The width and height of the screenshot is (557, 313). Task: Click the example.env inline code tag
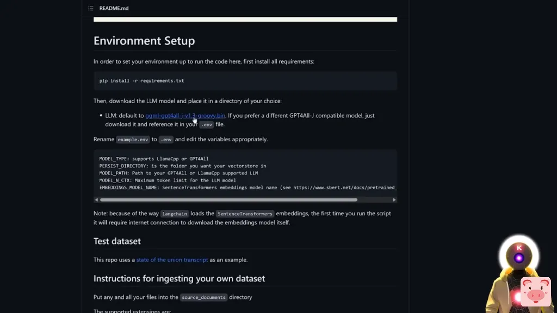point(133,139)
